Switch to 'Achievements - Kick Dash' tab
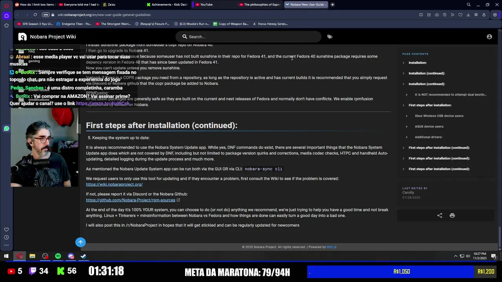This screenshot has width=502, height=282. [x=167, y=5]
